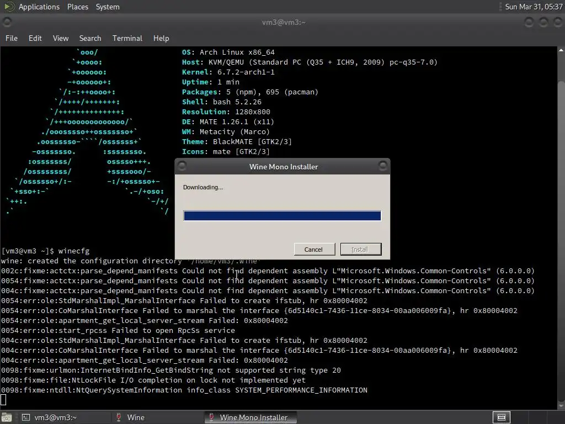Click the SYSTEM_PERFORMANCE_INFORMATION line
Viewport: 565px width, 424px height.
pyautogui.click(x=184, y=390)
